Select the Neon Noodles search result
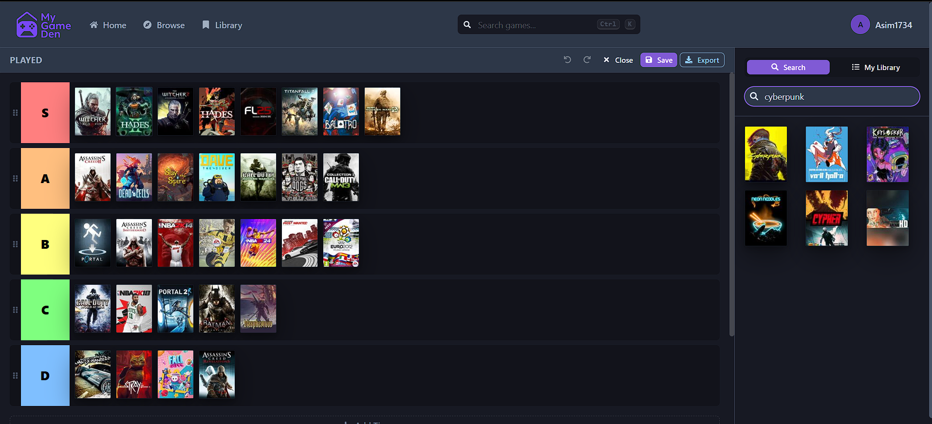The width and height of the screenshot is (932, 424). tap(765, 218)
